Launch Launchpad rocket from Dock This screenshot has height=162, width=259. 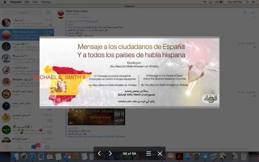click(x=24, y=156)
